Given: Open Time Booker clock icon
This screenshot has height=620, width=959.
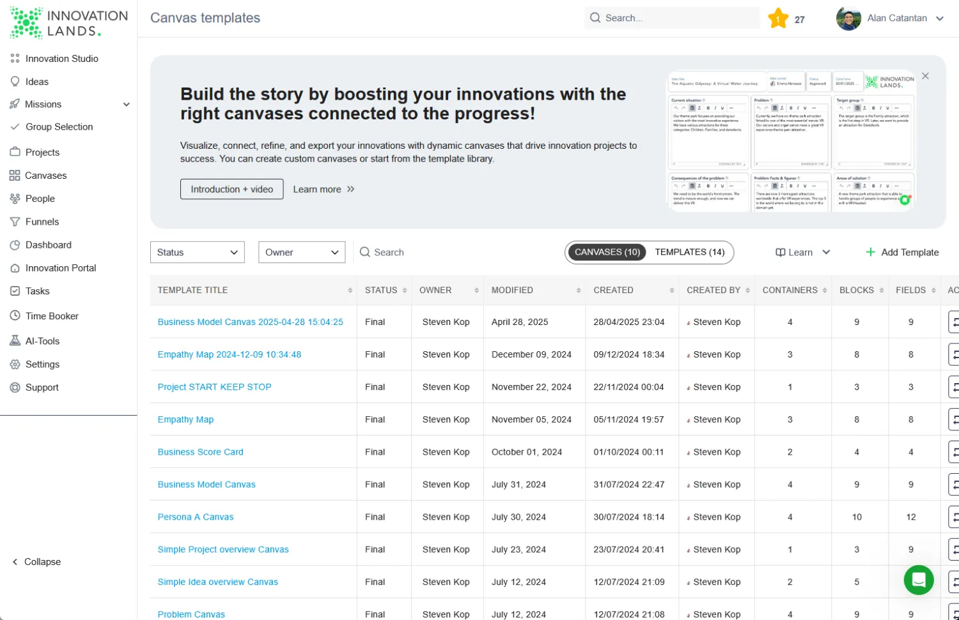Looking at the screenshot, I should click(x=15, y=316).
